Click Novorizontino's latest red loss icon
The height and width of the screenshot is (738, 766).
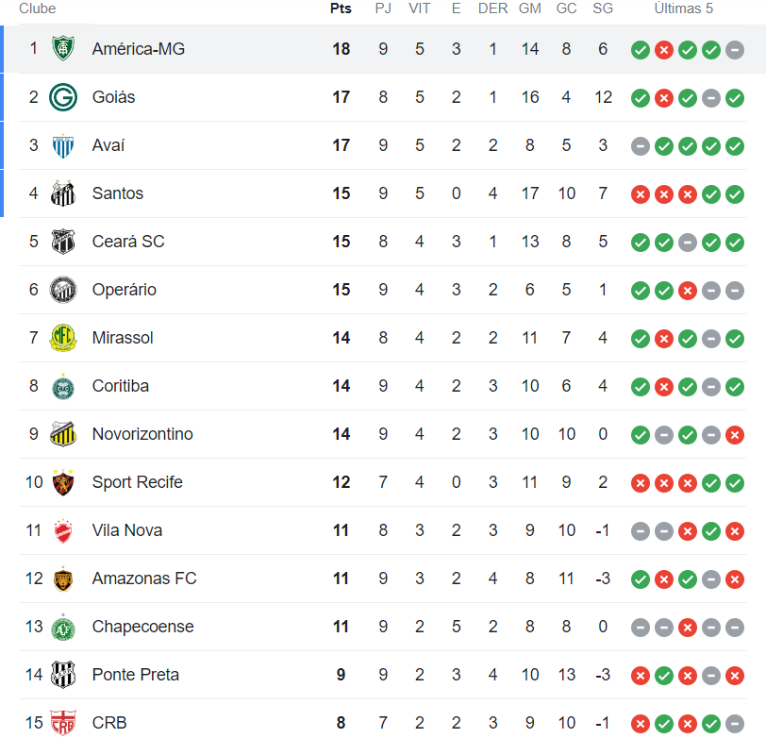735,435
